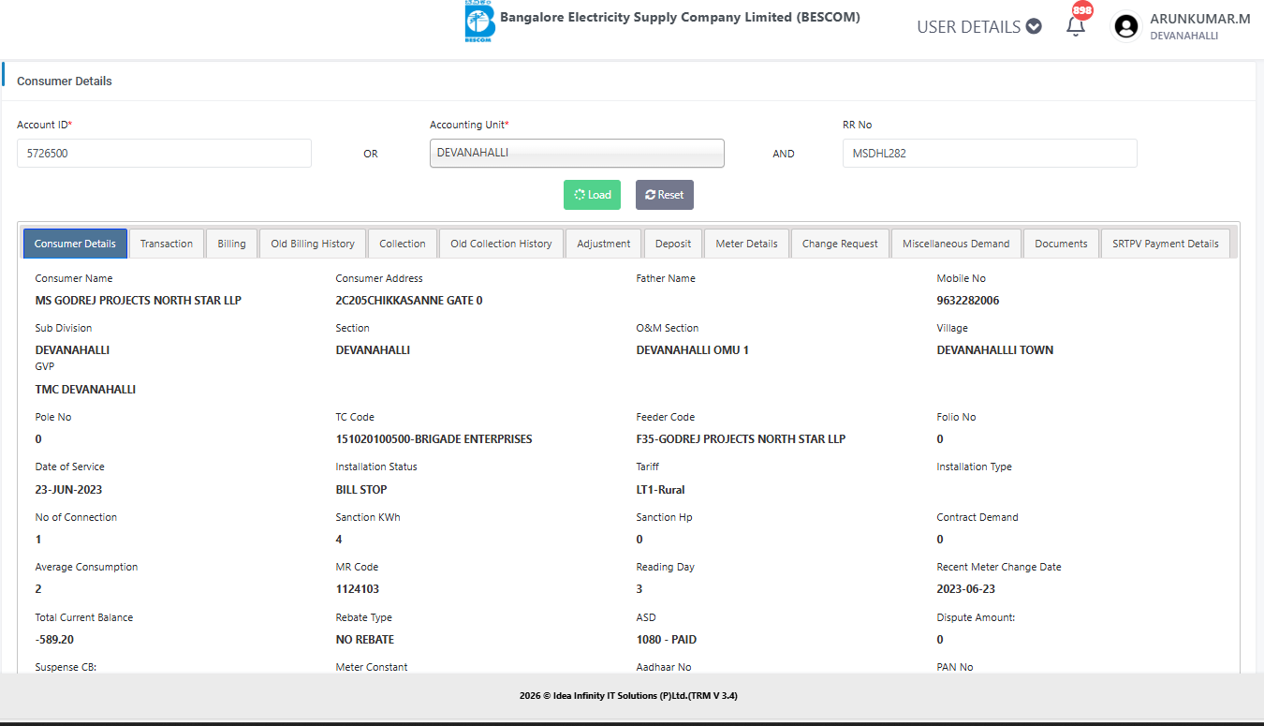Click the Reset button
This screenshot has height=726, width=1264.
664,195
